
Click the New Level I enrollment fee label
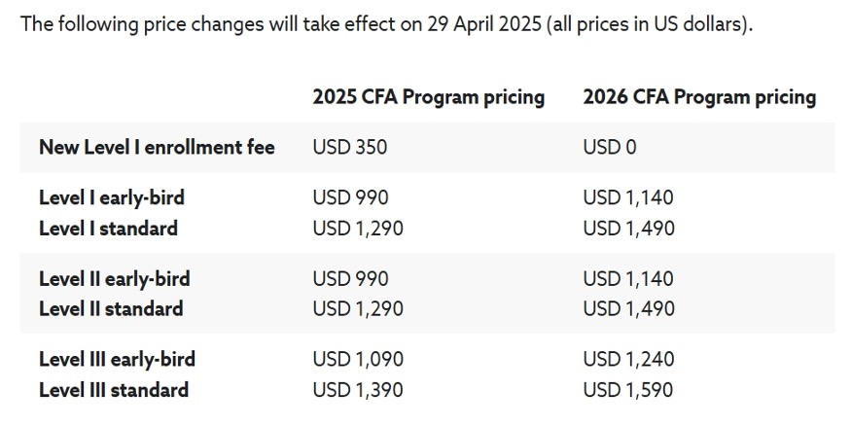[x=157, y=147]
